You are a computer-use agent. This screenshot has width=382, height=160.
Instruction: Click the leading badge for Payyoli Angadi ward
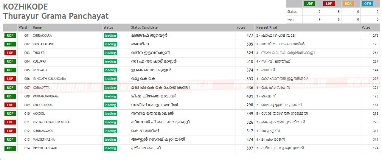click(110, 148)
